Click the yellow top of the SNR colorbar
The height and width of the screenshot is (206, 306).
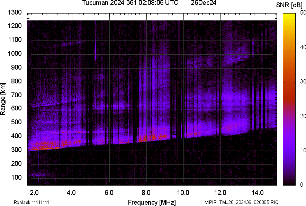[x=289, y=16]
